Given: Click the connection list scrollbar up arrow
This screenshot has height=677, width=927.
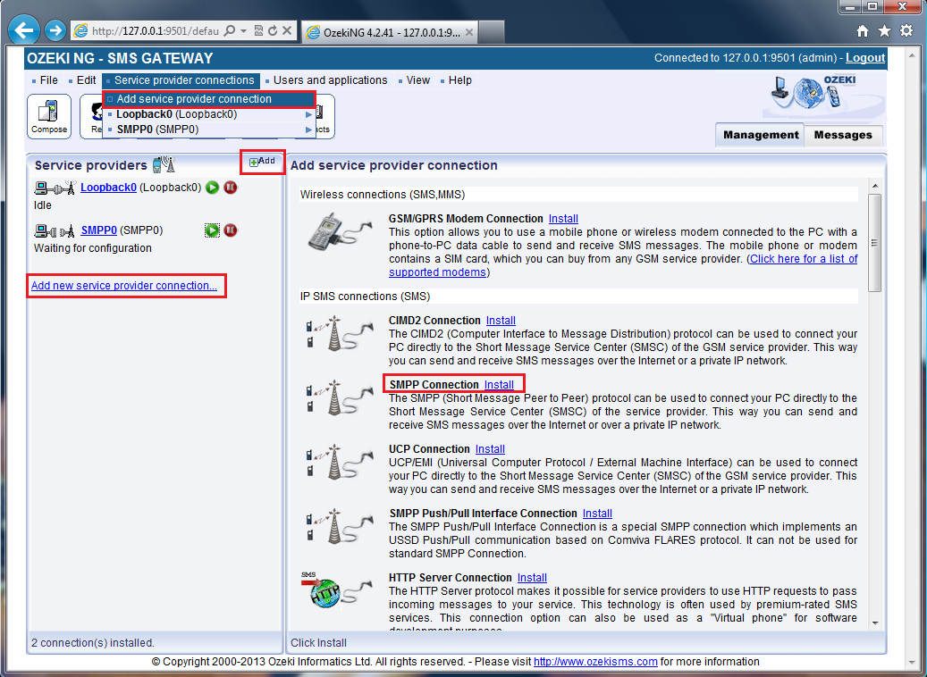Looking at the screenshot, I should (x=875, y=186).
